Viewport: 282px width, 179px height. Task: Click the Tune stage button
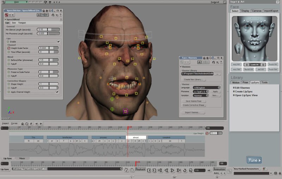254,160
